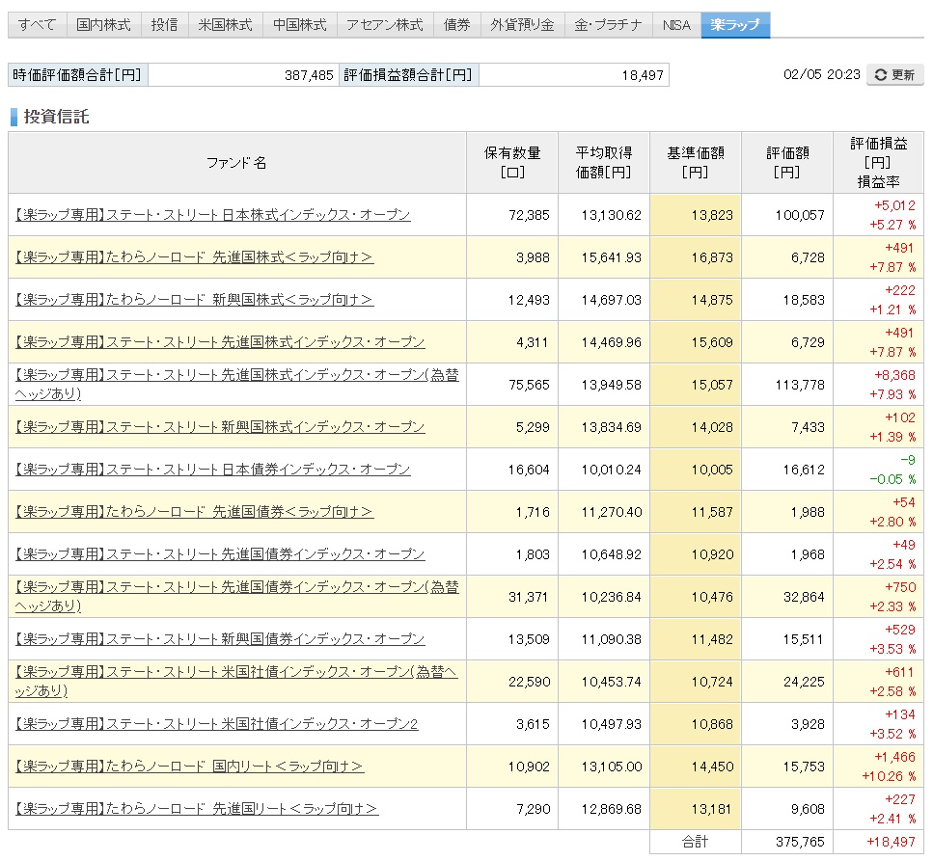
Task: Open the NISA tab
Action: (676, 25)
